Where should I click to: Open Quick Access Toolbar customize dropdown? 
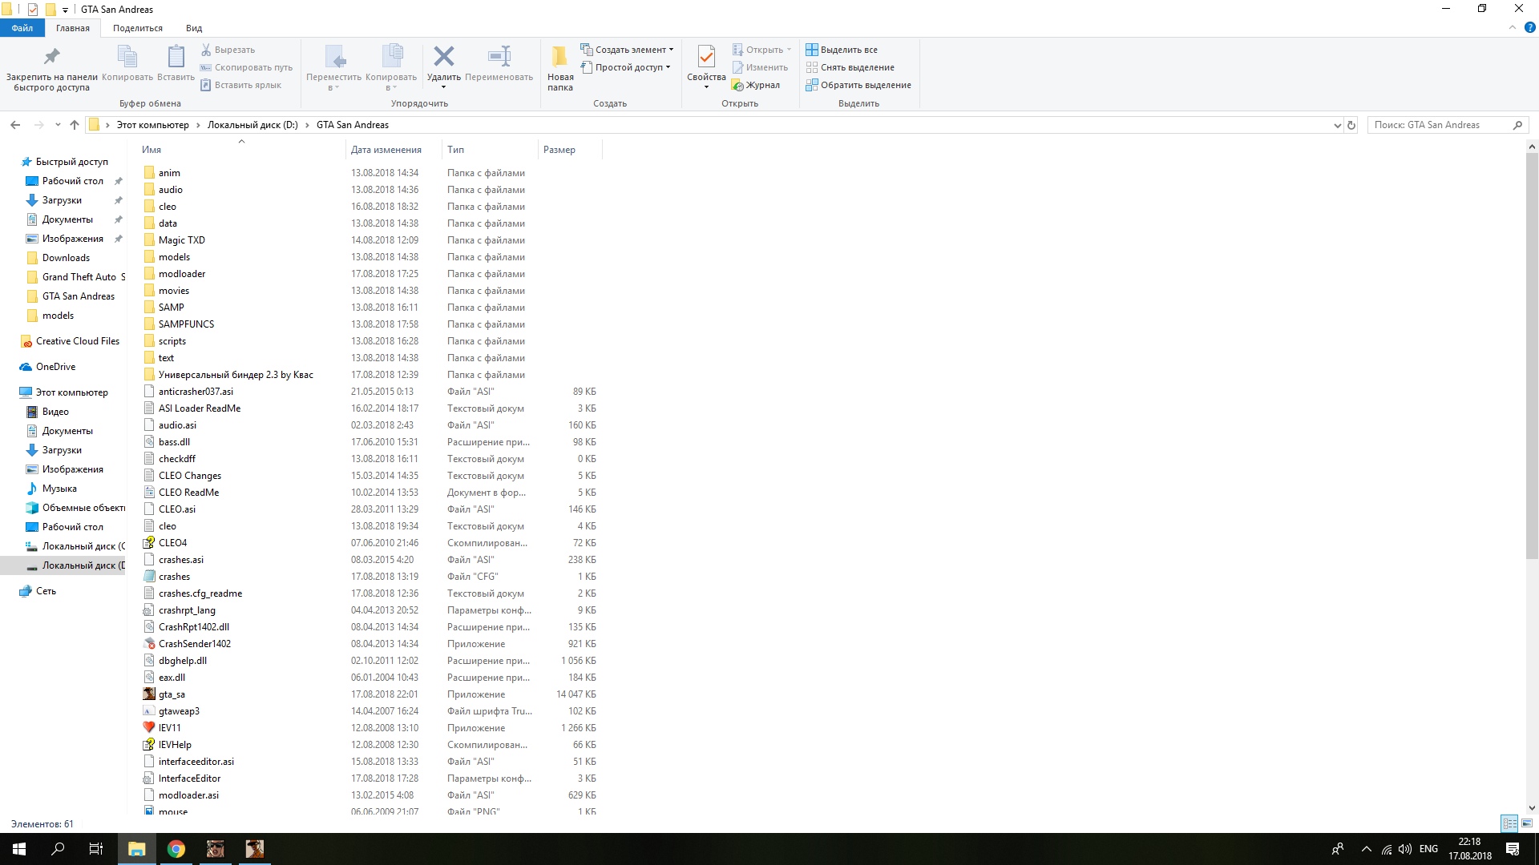tap(65, 10)
